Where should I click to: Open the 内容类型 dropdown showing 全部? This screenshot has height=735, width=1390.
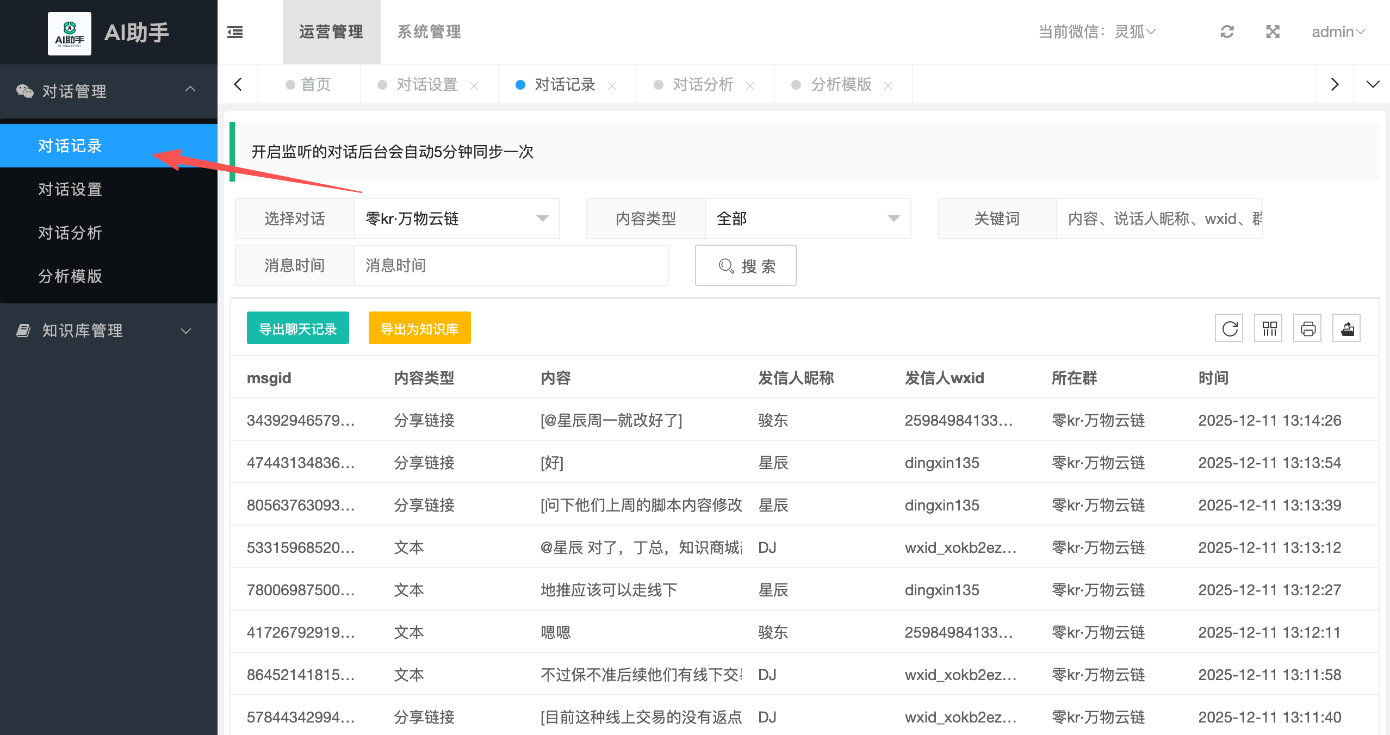[808, 219]
